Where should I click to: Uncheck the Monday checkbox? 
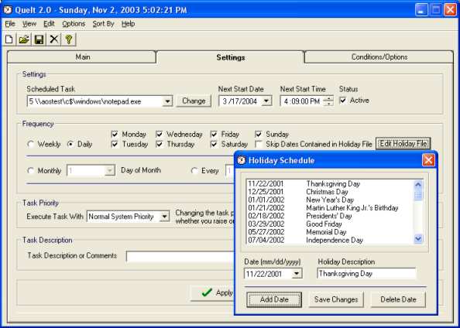point(115,135)
